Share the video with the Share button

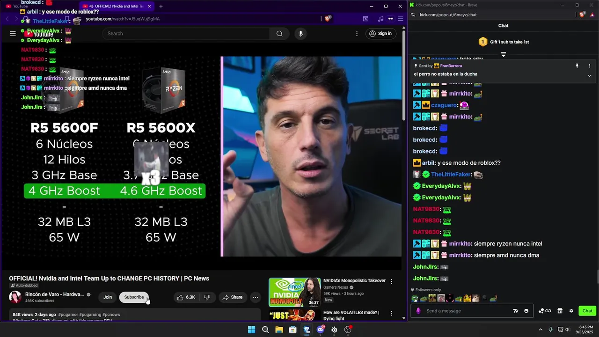pyautogui.click(x=232, y=297)
